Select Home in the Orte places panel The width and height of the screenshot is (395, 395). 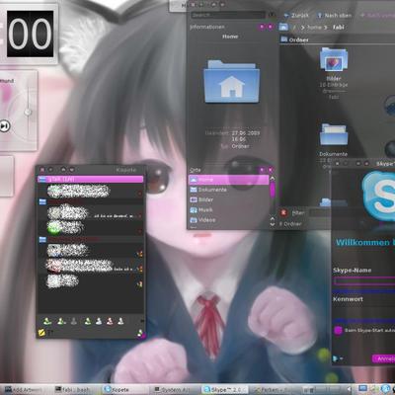[x=229, y=180]
